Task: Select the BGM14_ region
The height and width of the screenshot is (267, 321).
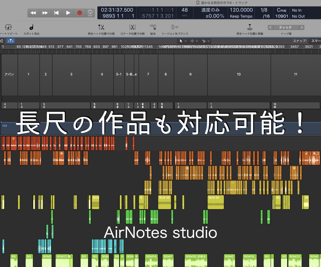Action: point(151,260)
